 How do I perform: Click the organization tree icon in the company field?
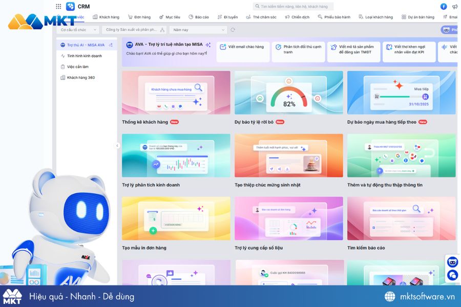162,30
